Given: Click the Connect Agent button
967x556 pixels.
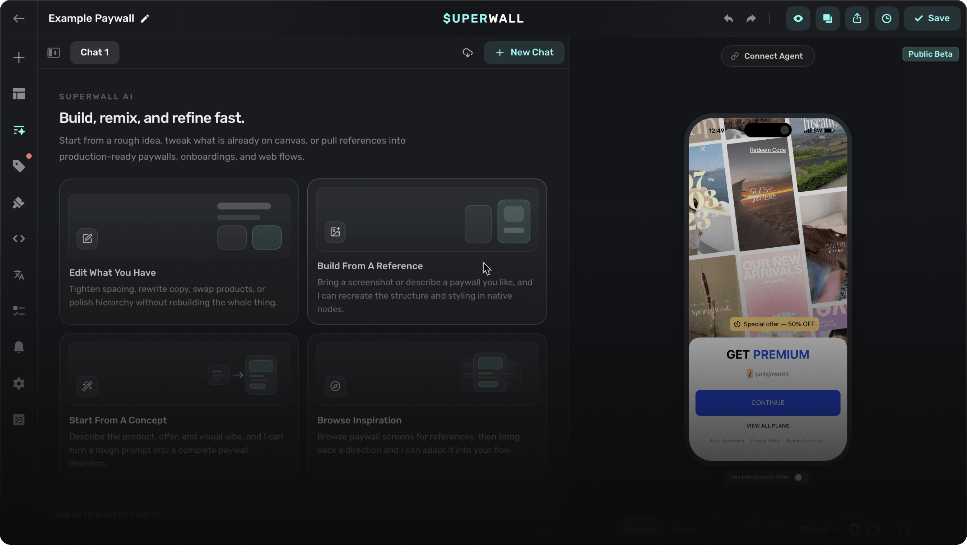Looking at the screenshot, I should click(767, 56).
